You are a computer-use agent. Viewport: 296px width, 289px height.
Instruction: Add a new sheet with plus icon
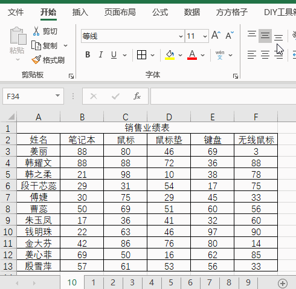coord(283,284)
